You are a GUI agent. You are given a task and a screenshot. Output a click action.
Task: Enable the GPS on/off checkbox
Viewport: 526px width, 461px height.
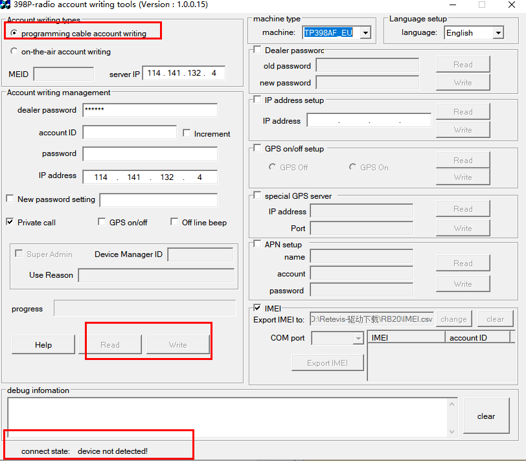(102, 222)
